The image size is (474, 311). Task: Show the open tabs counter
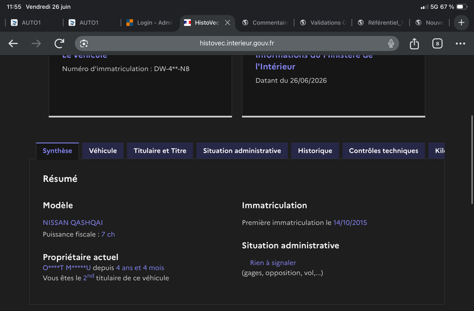tap(437, 43)
